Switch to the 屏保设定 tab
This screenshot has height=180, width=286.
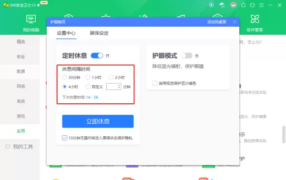coord(99,33)
